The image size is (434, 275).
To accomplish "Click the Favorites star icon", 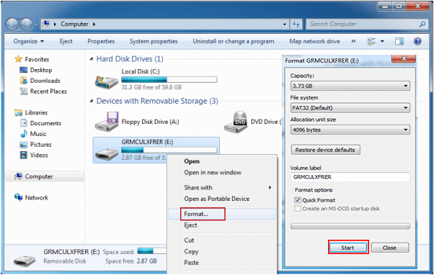I will 18,59.
